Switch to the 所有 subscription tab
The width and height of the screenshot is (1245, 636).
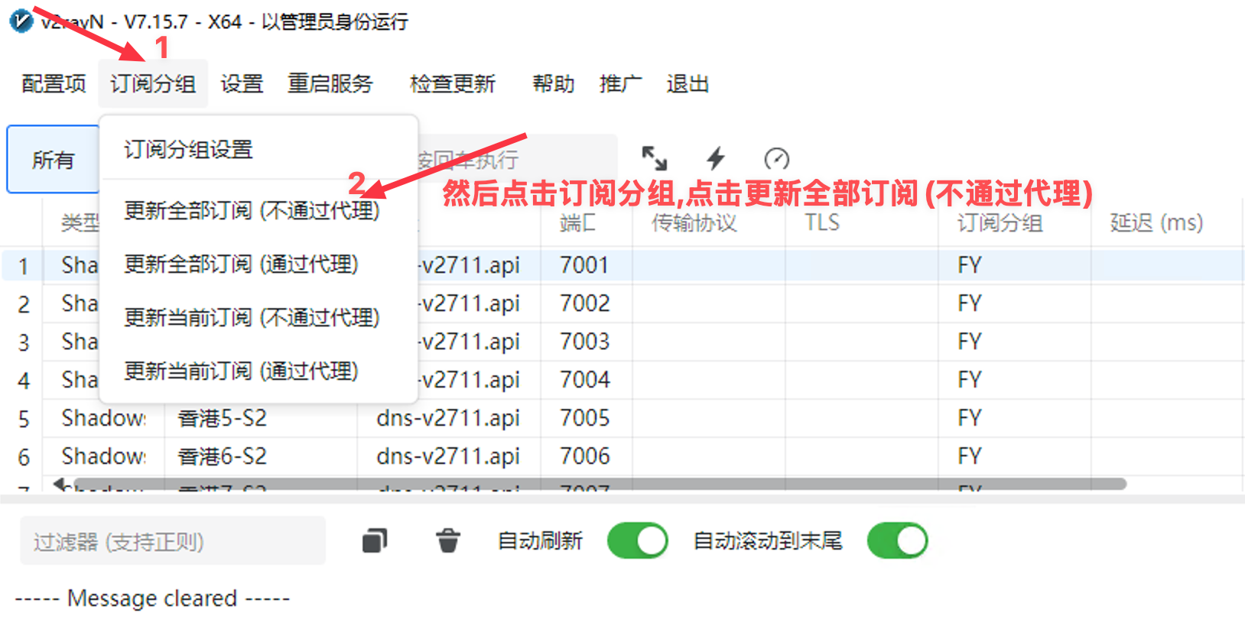(53, 160)
